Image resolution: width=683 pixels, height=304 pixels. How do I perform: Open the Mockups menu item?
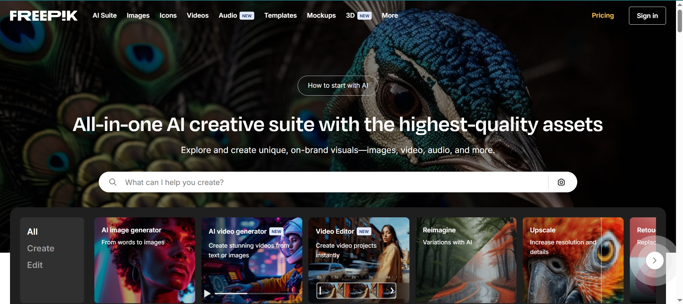coord(321,15)
